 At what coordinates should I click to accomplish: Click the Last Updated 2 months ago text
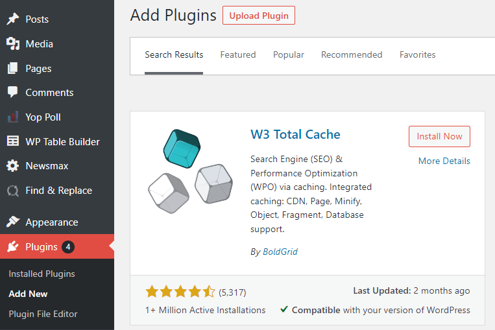click(411, 290)
